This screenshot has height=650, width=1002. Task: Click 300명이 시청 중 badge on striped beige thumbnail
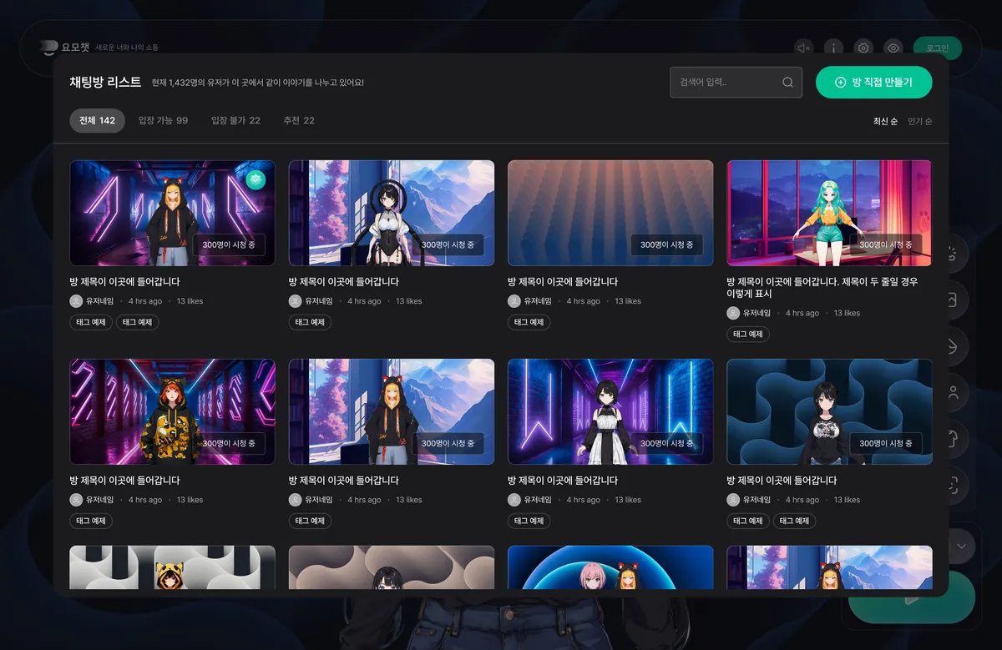coord(666,245)
